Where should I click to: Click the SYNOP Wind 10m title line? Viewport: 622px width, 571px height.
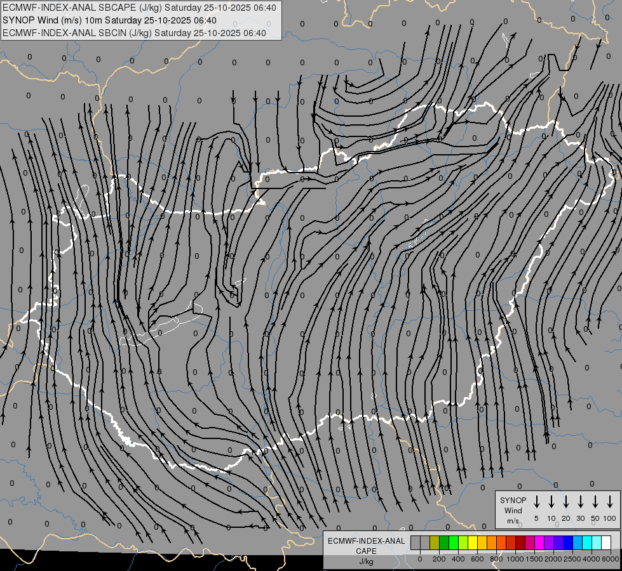tap(109, 20)
